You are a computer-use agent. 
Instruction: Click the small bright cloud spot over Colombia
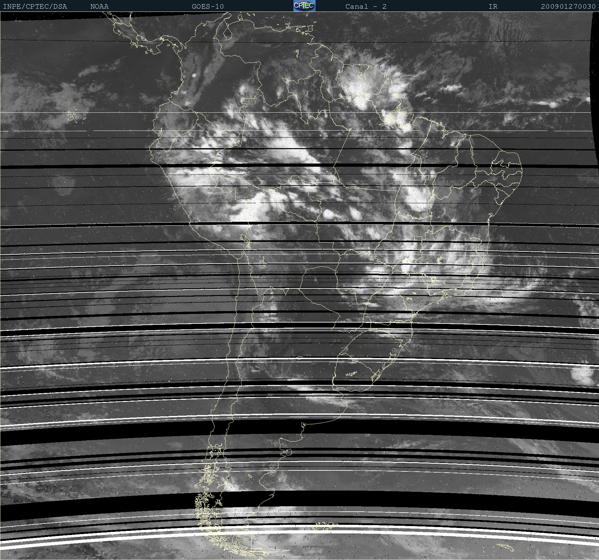coord(194,76)
